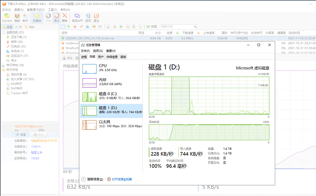Select QQSM3_OB_CHN_3.0.134_Green.rar task row
Viewport: 316px width, 196px height.
[x=188, y=38]
